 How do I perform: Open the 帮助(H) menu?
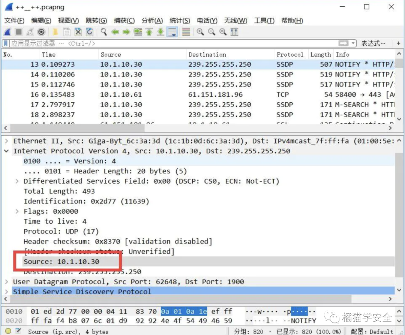pyautogui.click(x=292, y=20)
